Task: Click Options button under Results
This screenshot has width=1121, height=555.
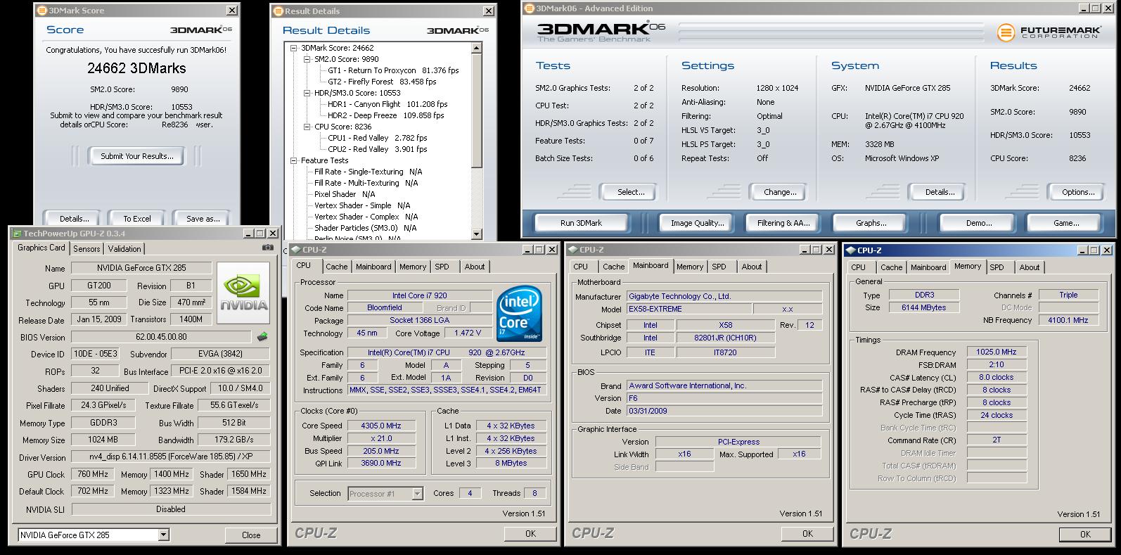Action: point(1078,192)
